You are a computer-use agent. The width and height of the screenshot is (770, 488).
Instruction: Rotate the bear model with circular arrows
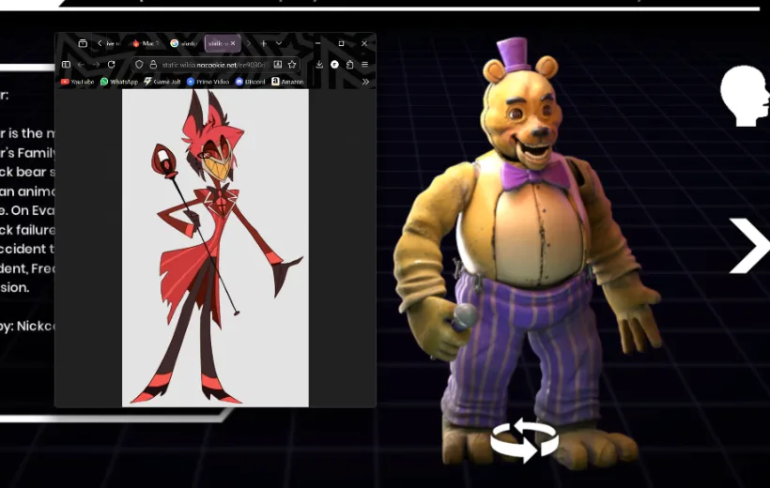click(525, 440)
